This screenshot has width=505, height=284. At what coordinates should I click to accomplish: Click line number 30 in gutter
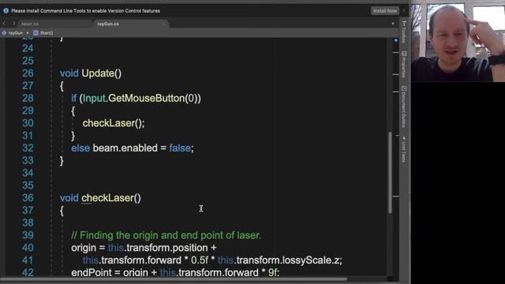[28, 123]
